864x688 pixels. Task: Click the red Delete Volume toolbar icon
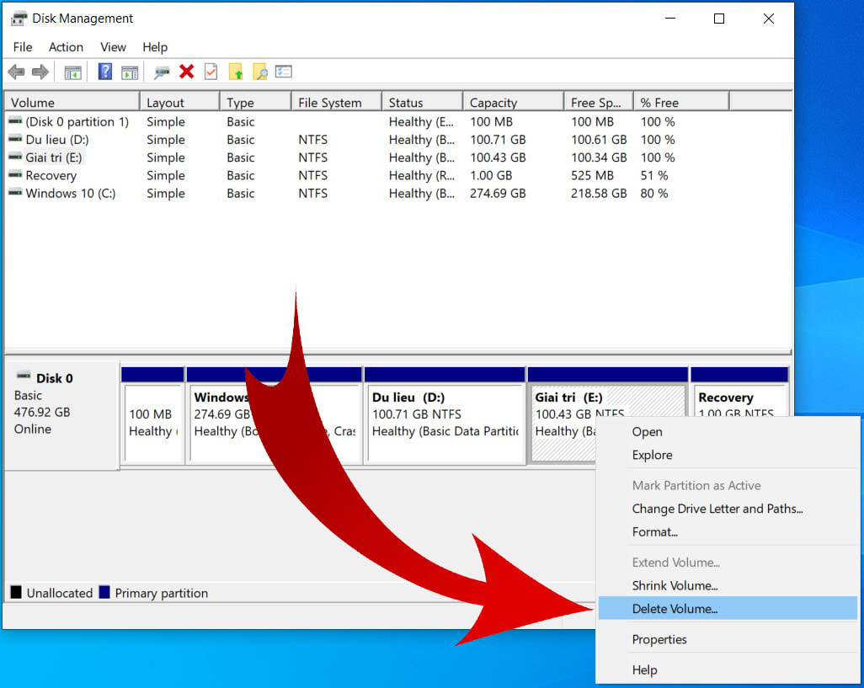tap(187, 72)
